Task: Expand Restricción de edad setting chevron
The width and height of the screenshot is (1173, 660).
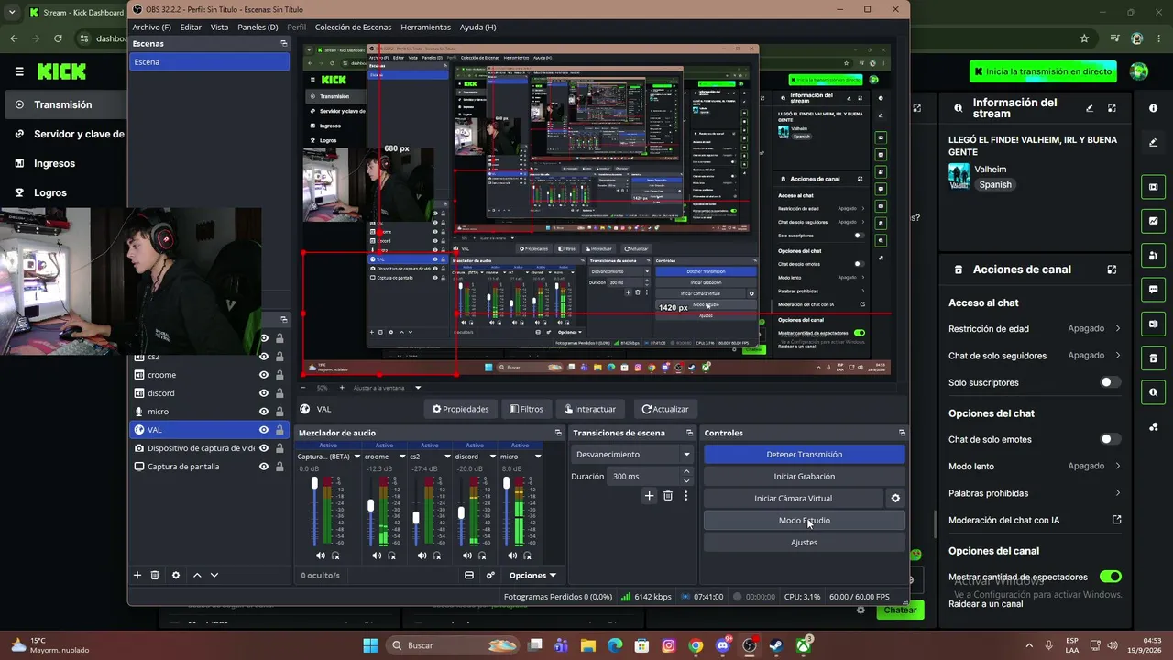Action: [1118, 328]
